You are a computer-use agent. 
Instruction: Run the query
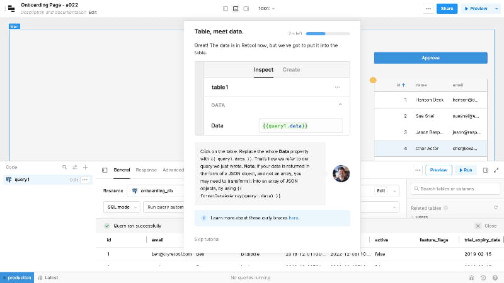pos(466,170)
